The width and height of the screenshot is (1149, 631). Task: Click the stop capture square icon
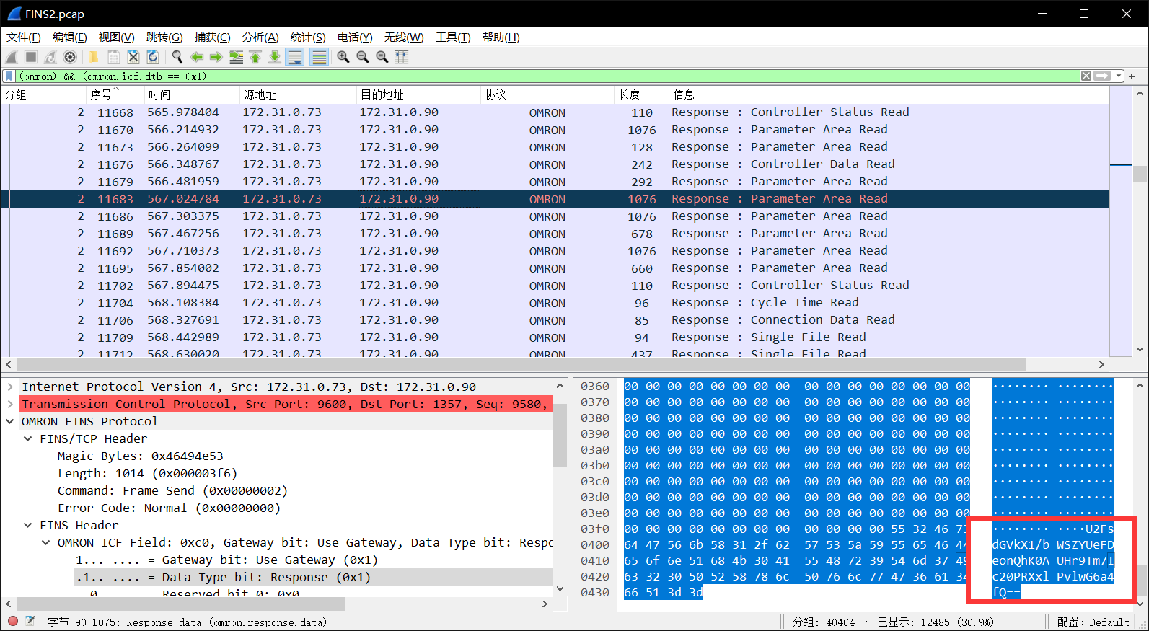31,57
